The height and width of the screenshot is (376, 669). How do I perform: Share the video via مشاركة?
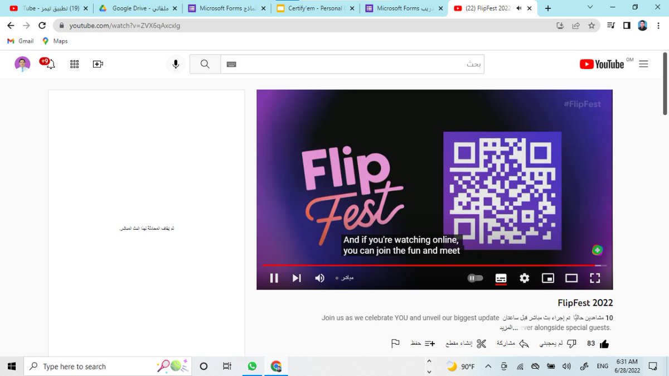coord(512,344)
